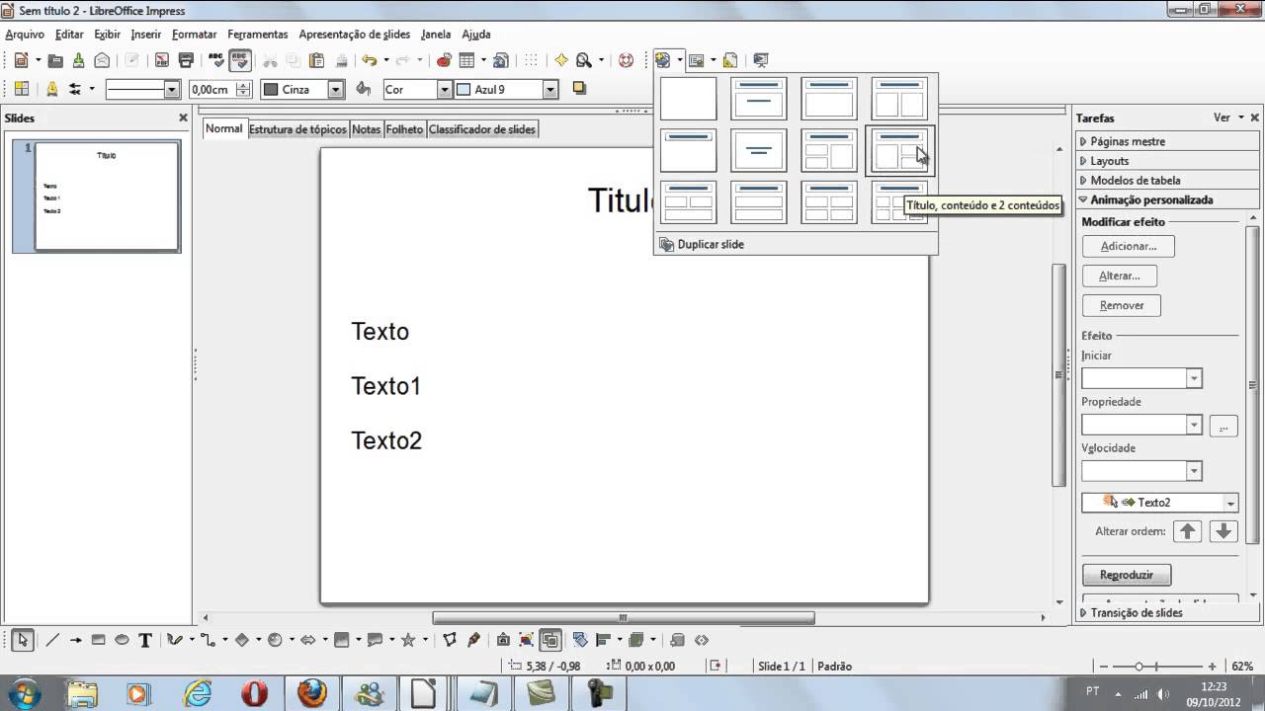The image size is (1265, 711).
Task: Click the Symbol Shapes smiley tool
Action: click(x=275, y=640)
